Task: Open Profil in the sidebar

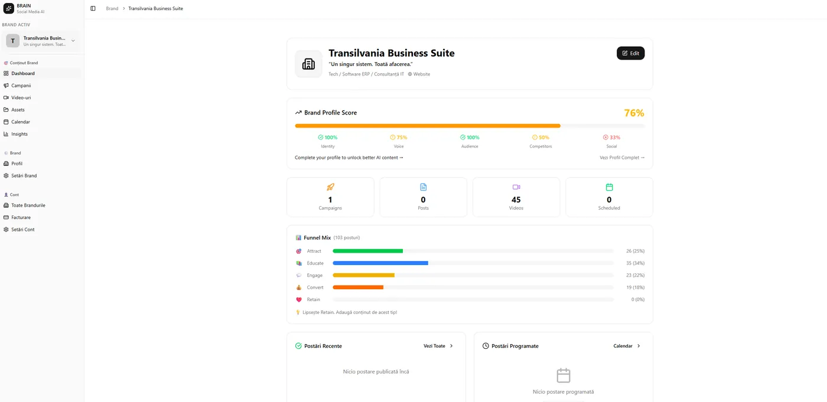Action: [41, 164]
